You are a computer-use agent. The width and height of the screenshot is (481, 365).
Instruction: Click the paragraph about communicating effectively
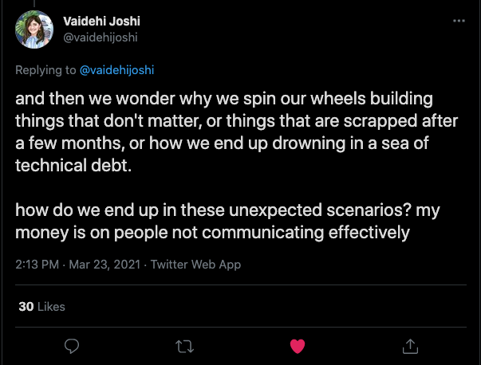[227, 222]
